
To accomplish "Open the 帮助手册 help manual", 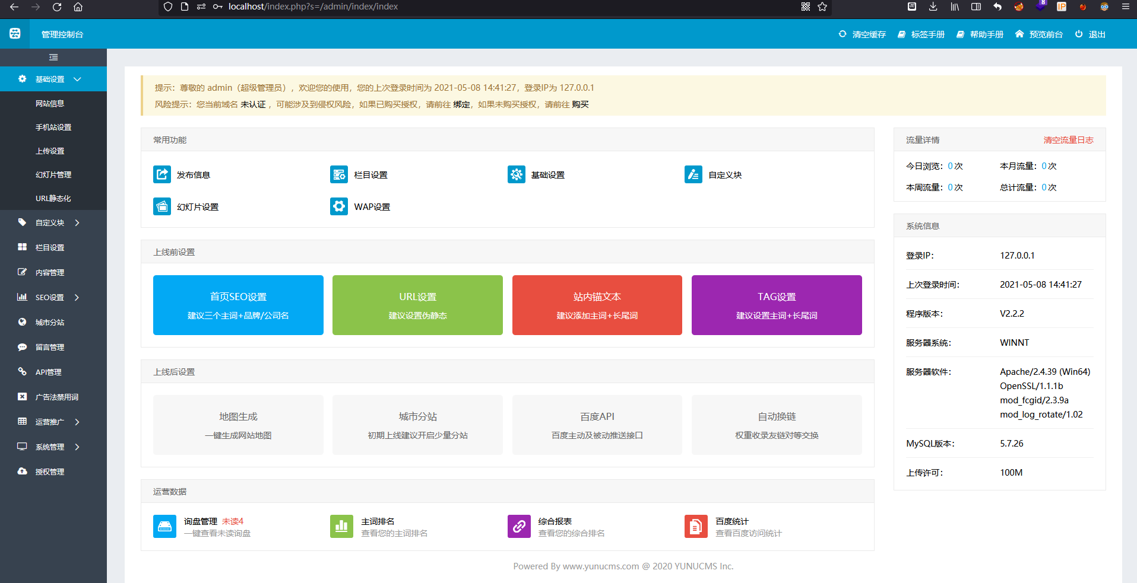I will click(x=980, y=34).
